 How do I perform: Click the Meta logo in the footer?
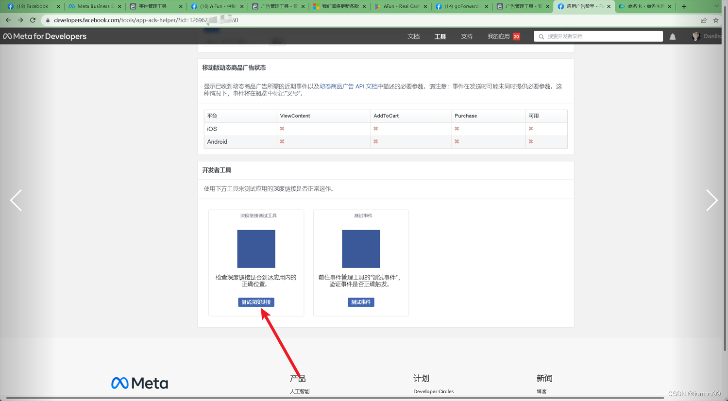[139, 383]
